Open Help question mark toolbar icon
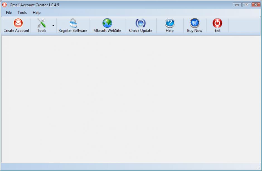Image resolution: width=262 pixels, height=171 pixels. 169,23
